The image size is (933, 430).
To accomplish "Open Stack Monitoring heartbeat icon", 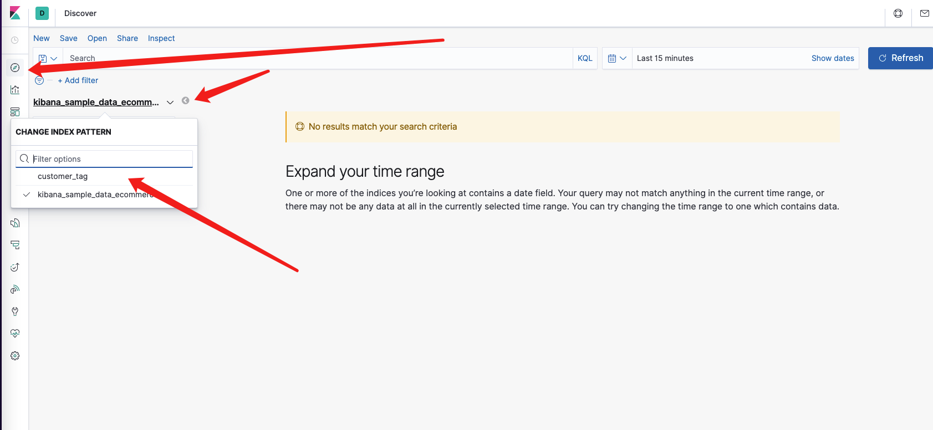I will point(15,334).
